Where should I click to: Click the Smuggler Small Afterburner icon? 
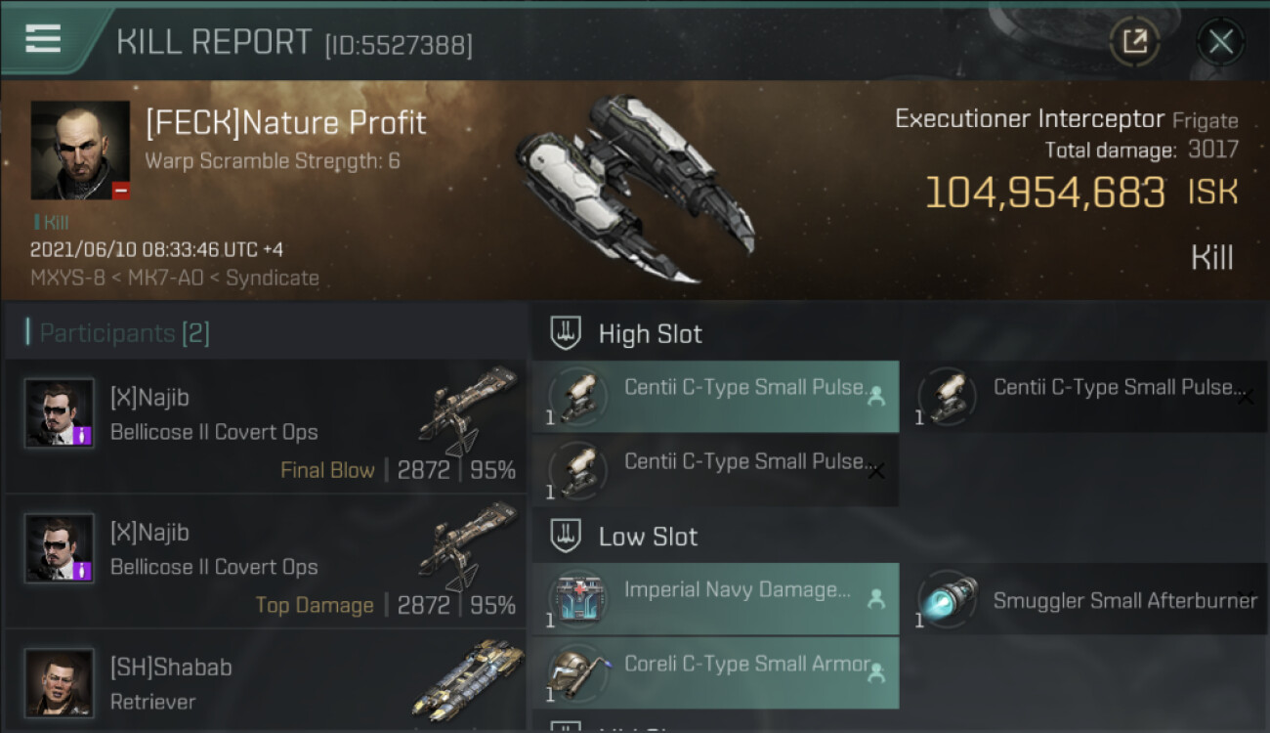coord(946,599)
